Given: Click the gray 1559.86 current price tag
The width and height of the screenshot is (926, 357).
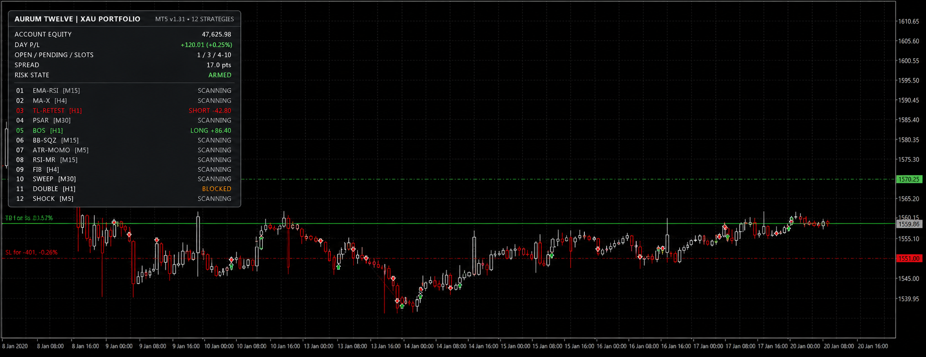Looking at the screenshot, I should pos(909,224).
